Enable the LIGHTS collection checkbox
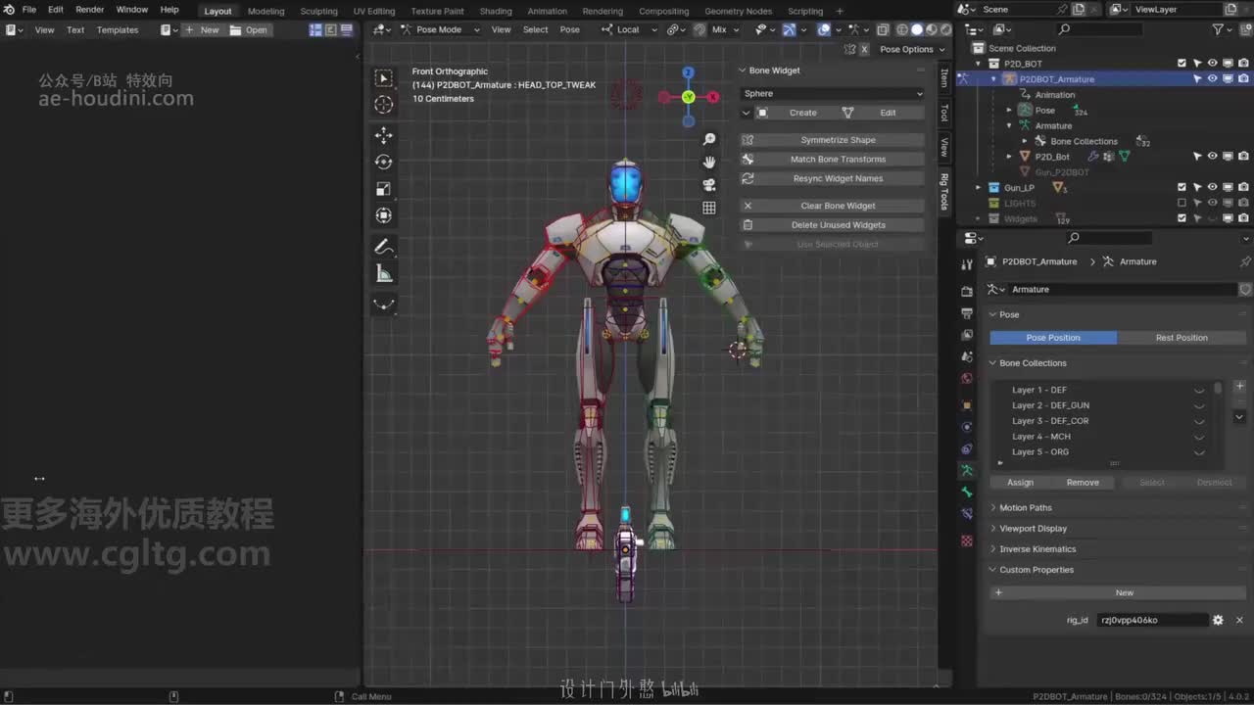 click(1182, 203)
